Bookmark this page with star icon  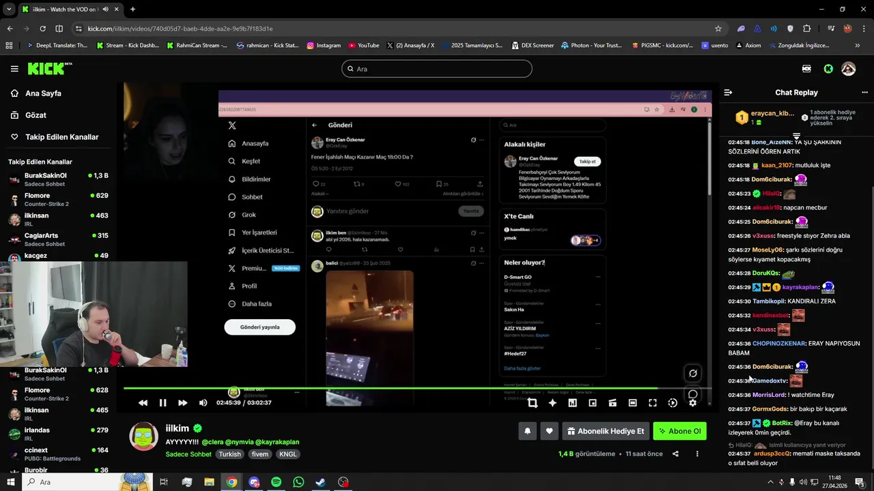pyautogui.click(x=718, y=29)
